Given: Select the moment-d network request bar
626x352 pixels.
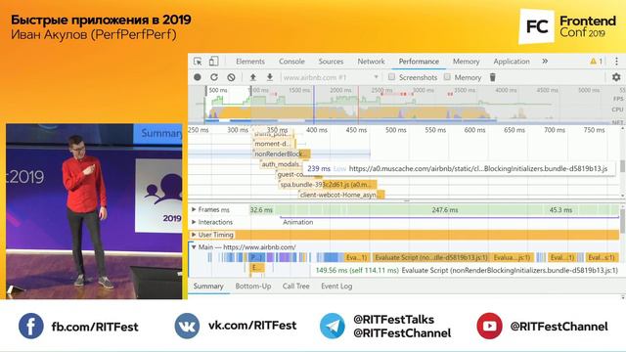Looking at the screenshot, I should click(x=274, y=144).
